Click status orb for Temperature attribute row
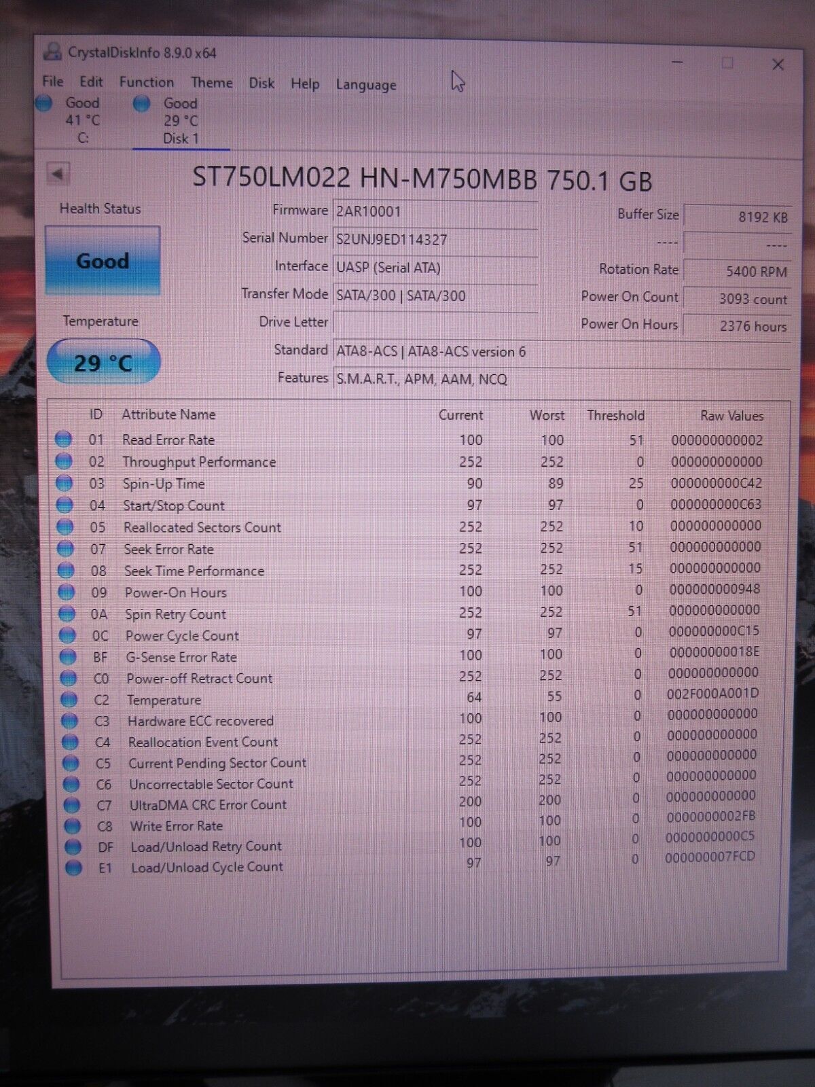The width and height of the screenshot is (815, 1087). point(69,700)
